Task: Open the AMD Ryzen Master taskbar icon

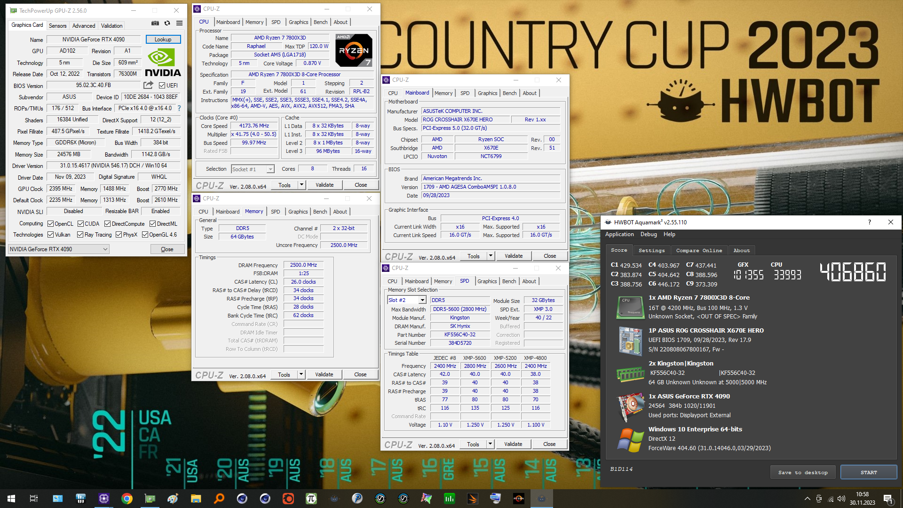Action: click(519, 499)
